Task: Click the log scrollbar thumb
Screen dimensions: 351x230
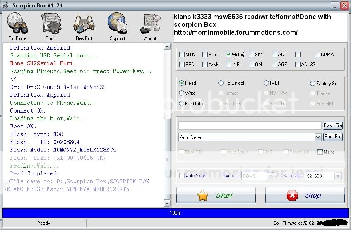Action: pos(167,159)
